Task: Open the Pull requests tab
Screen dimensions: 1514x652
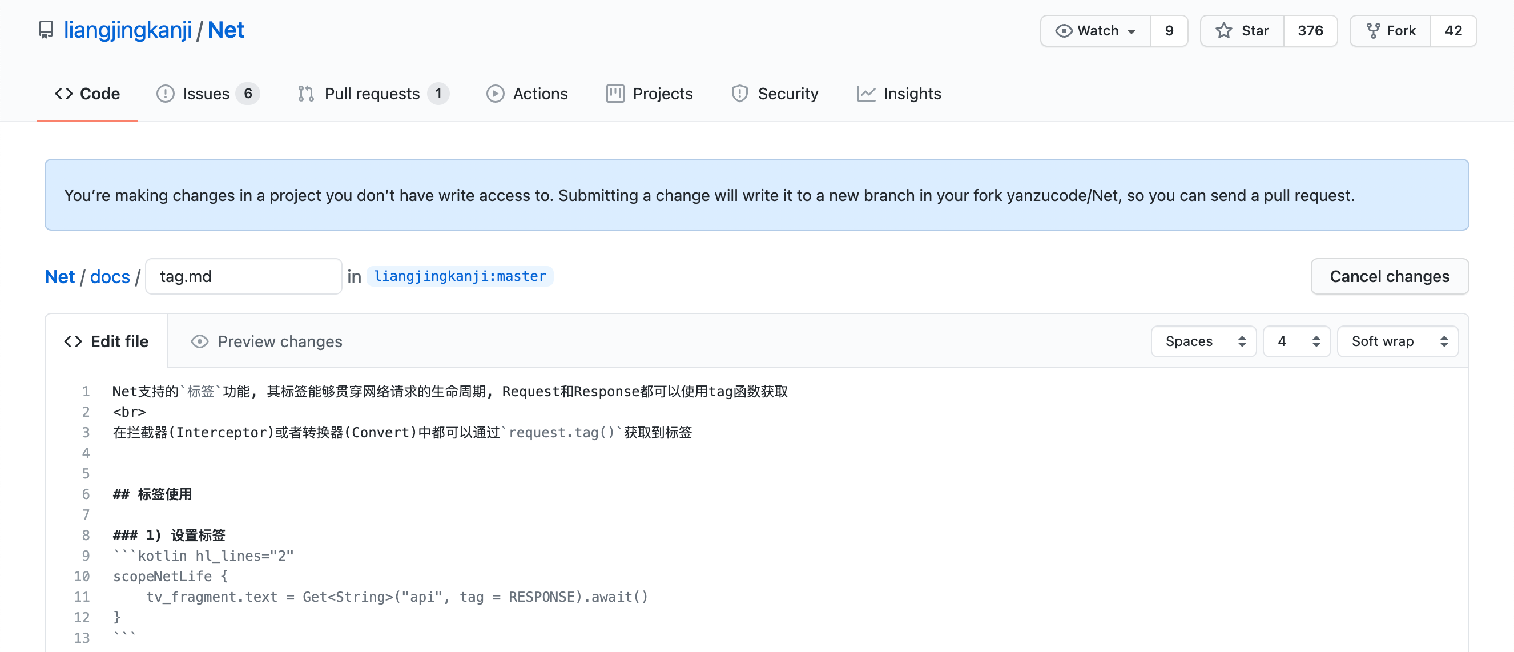Action: pyautogui.click(x=373, y=94)
